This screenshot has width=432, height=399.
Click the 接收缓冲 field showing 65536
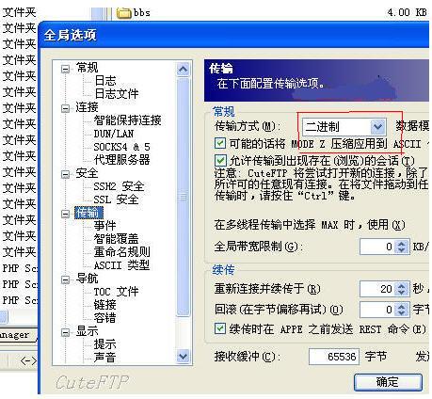pyautogui.click(x=334, y=357)
